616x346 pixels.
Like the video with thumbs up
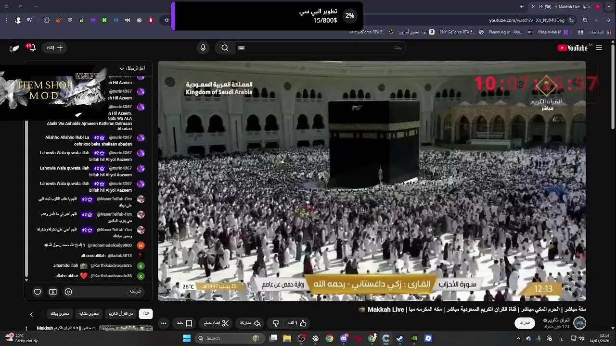298,323
